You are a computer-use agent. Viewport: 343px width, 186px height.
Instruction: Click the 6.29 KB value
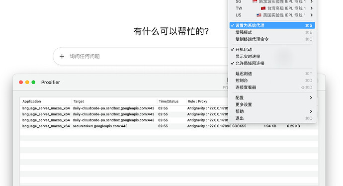tap(293, 126)
